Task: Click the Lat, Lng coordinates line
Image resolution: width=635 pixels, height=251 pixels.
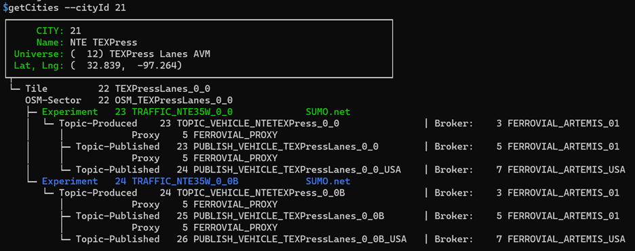Action: tap(98, 66)
